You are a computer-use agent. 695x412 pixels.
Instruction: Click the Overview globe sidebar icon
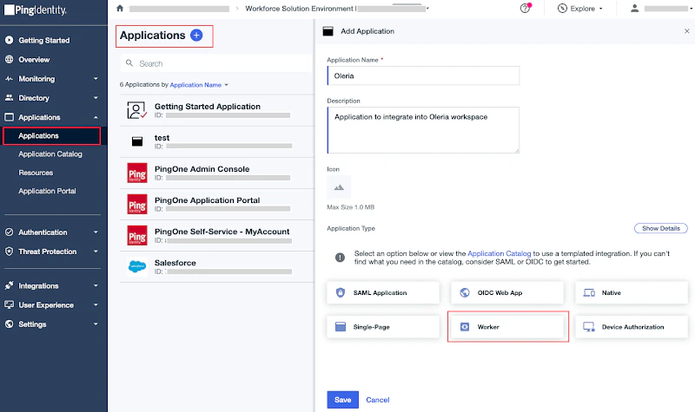(9, 59)
